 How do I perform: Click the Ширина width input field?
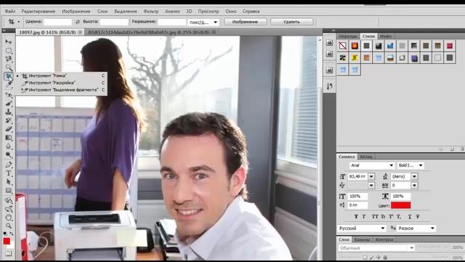click(58, 22)
